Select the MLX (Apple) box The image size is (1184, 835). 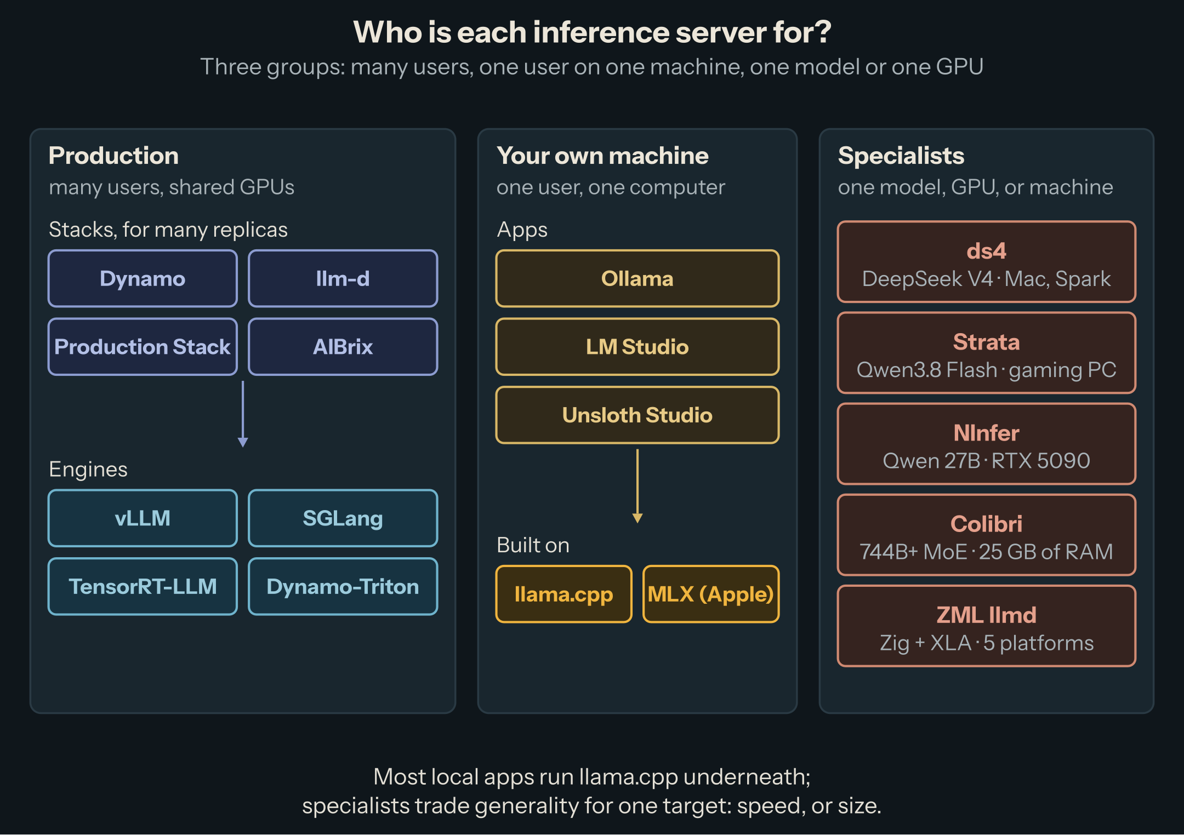pyautogui.click(x=710, y=594)
